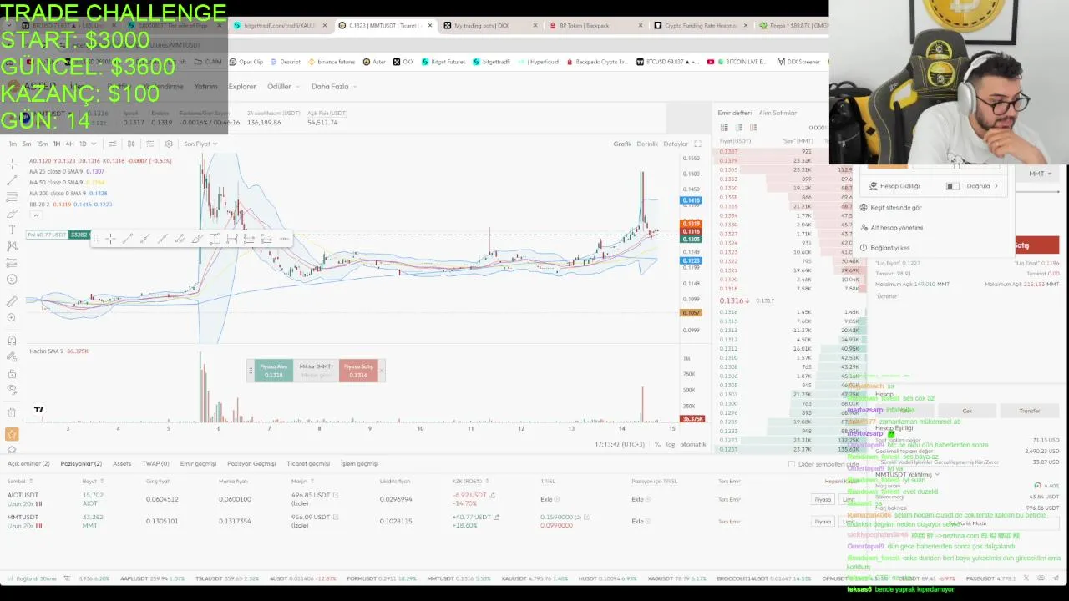
Task: Click share icon next to -6.92 USDT
Action: [x=493, y=495]
